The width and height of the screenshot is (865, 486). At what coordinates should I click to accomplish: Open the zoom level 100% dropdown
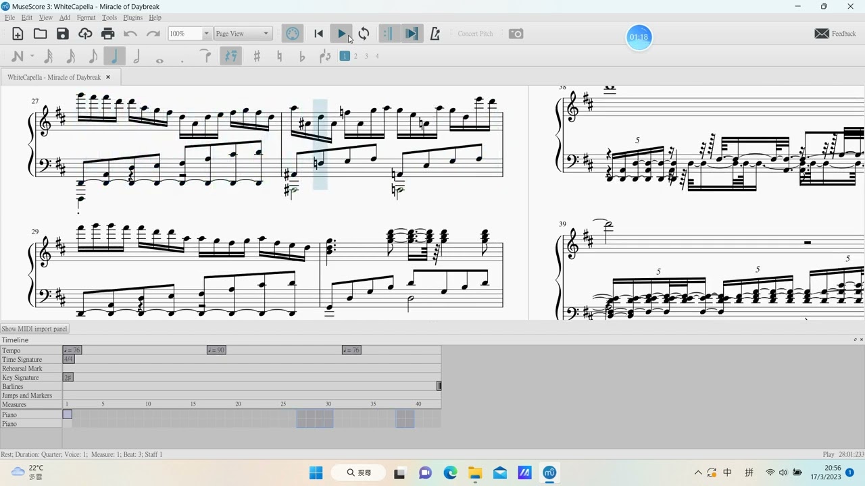[206, 34]
